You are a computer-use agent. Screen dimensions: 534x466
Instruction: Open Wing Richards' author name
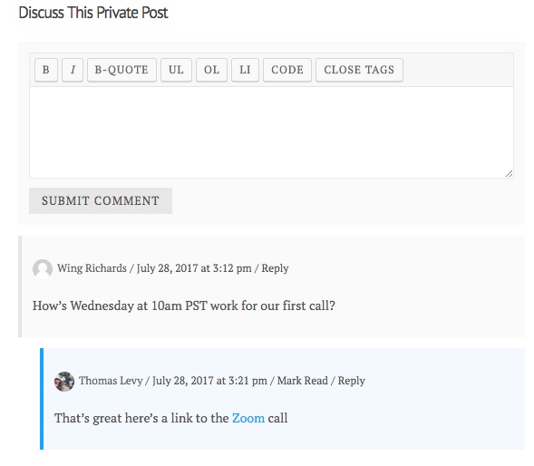click(x=92, y=268)
